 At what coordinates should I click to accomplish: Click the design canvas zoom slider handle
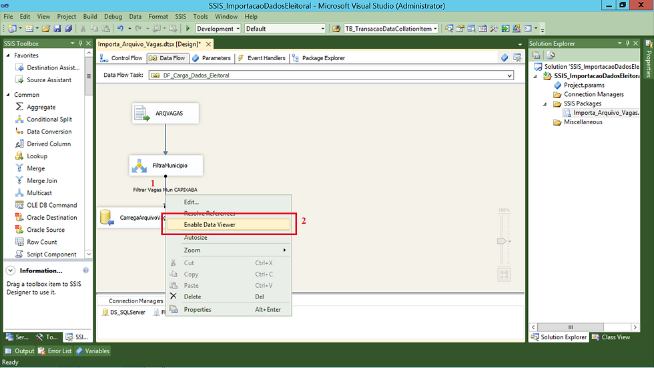(x=502, y=241)
